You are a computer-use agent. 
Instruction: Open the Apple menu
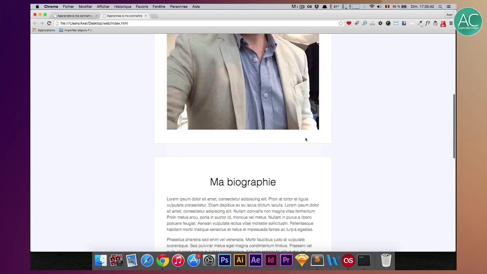[x=37, y=6]
